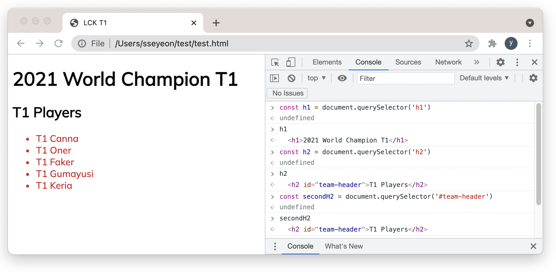Click the '2021 World Champion T1' heading

click(x=125, y=79)
